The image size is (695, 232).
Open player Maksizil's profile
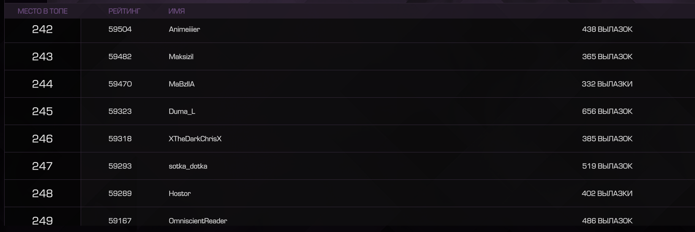coord(181,57)
